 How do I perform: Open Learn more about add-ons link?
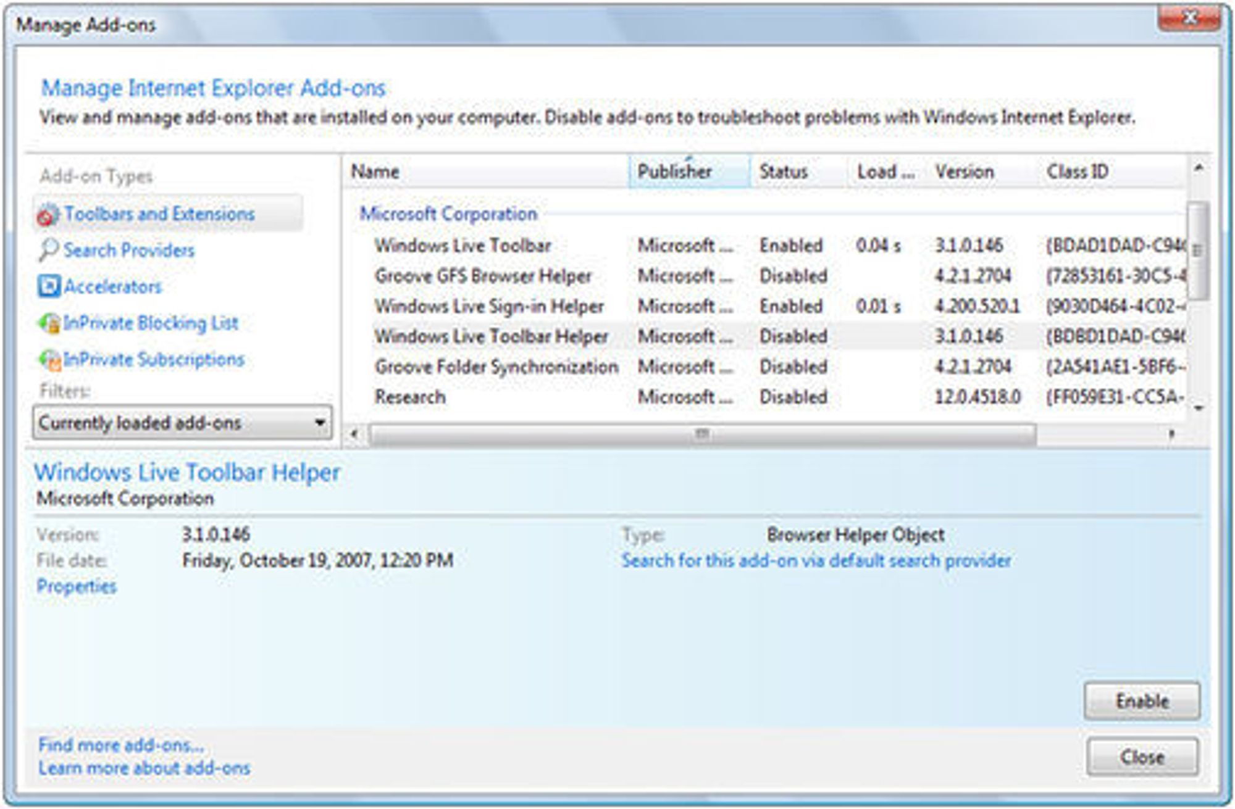pos(144,768)
